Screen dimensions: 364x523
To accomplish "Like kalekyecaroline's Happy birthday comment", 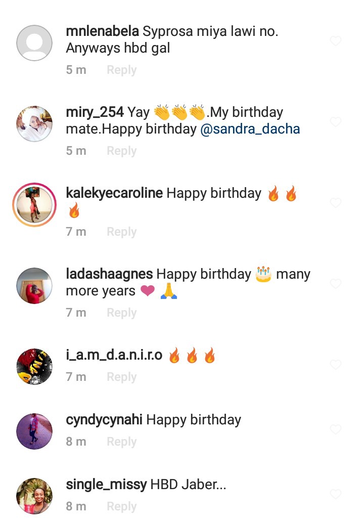I will pyautogui.click(x=336, y=203).
